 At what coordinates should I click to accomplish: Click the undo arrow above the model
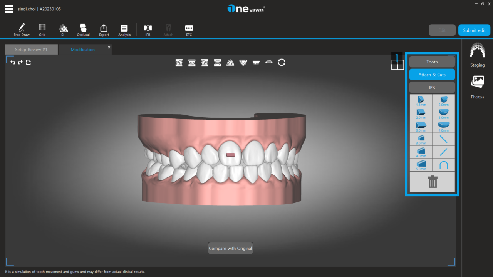click(x=13, y=62)
